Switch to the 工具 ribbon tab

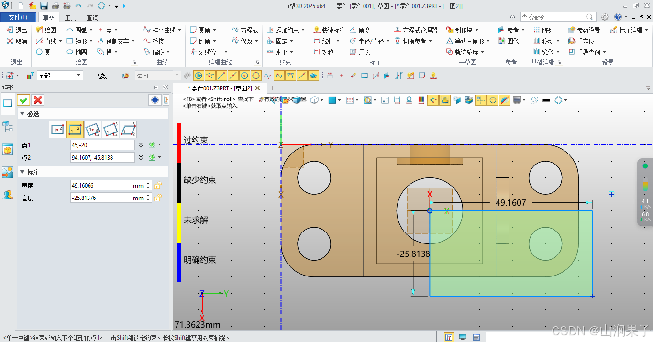pyautogui.click(x=71, y=18)
